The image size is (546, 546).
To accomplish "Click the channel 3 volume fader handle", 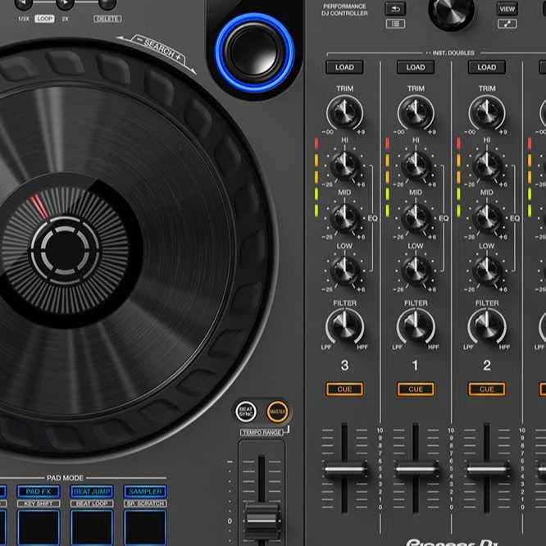I will (x=344, y=469).
